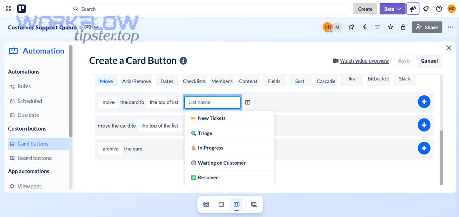
Task: Open the board view switcher dropdown
Action: [x=91, y=27]
